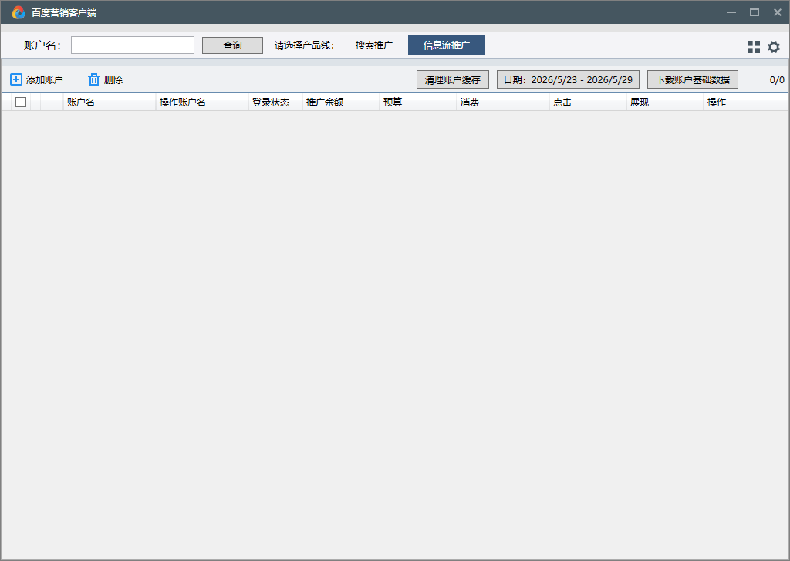Sort by 消费 column header

tap(503, 102)
